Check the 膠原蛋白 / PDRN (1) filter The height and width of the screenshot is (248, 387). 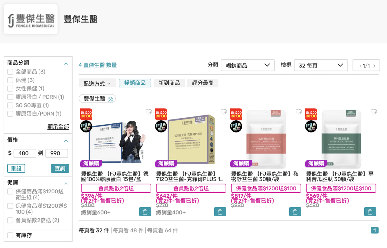pos(10,97)
